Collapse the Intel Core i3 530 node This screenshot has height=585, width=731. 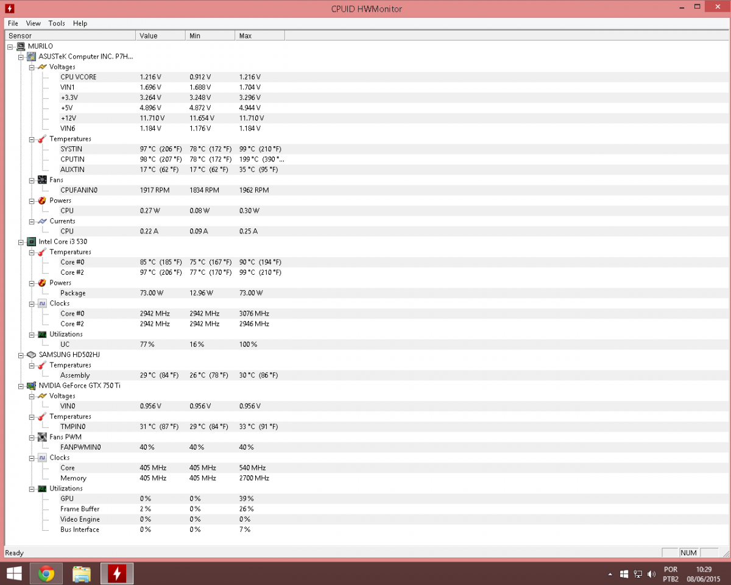pyautogui.click(x=21, y=241)
